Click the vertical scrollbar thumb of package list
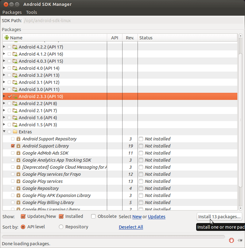245x248 pixels. [x=240, y=120]
